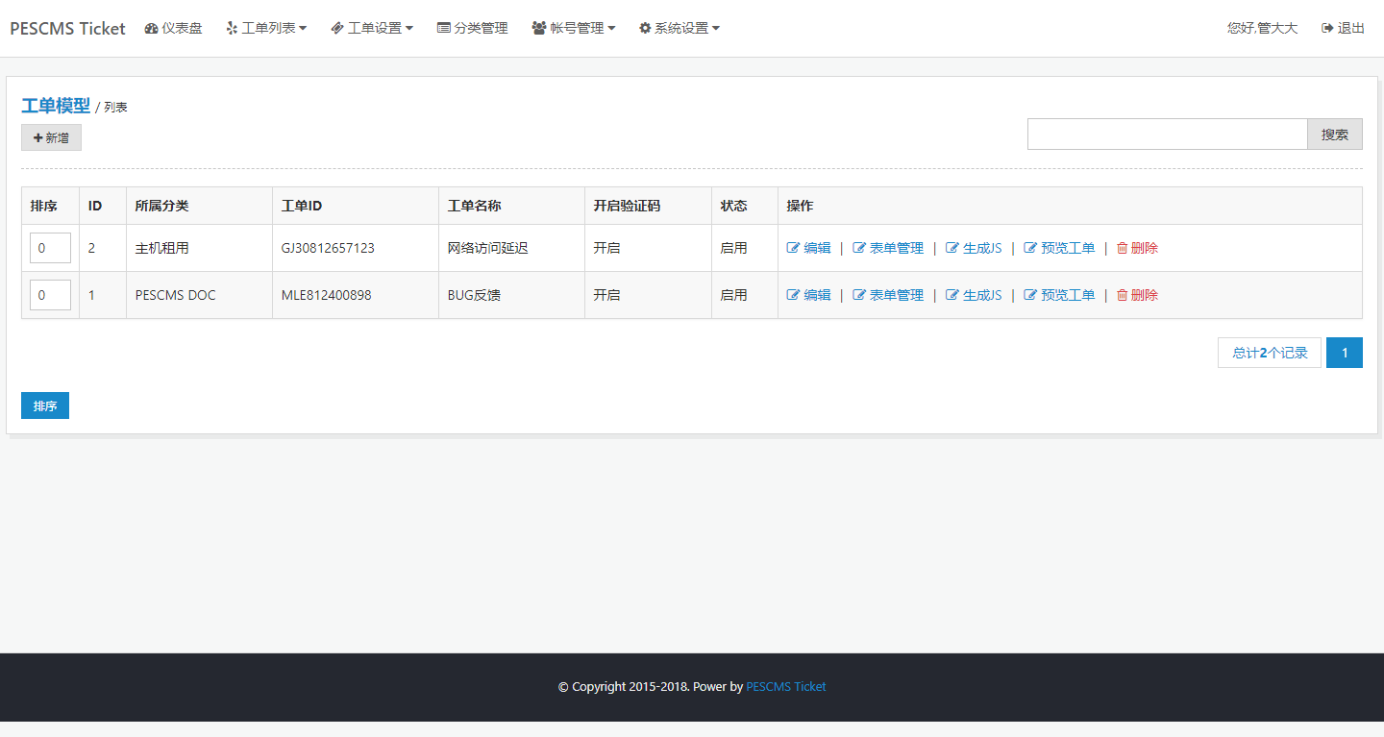
Task: Click the blue 排序 submit button
Action: pos(45,405)
